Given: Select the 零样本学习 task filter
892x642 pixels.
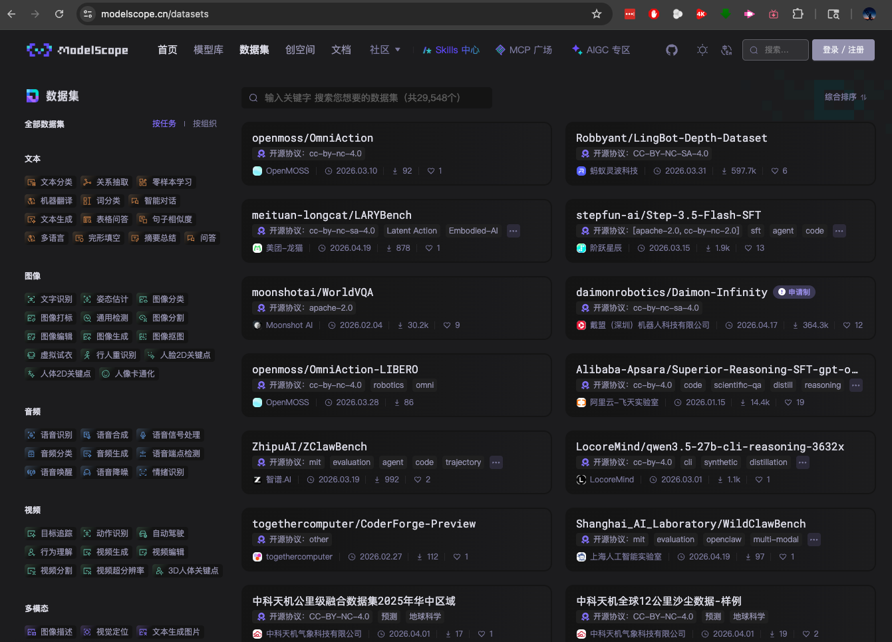Looking at the screenshot, I should pyautogui.click(x=165, y=182).
